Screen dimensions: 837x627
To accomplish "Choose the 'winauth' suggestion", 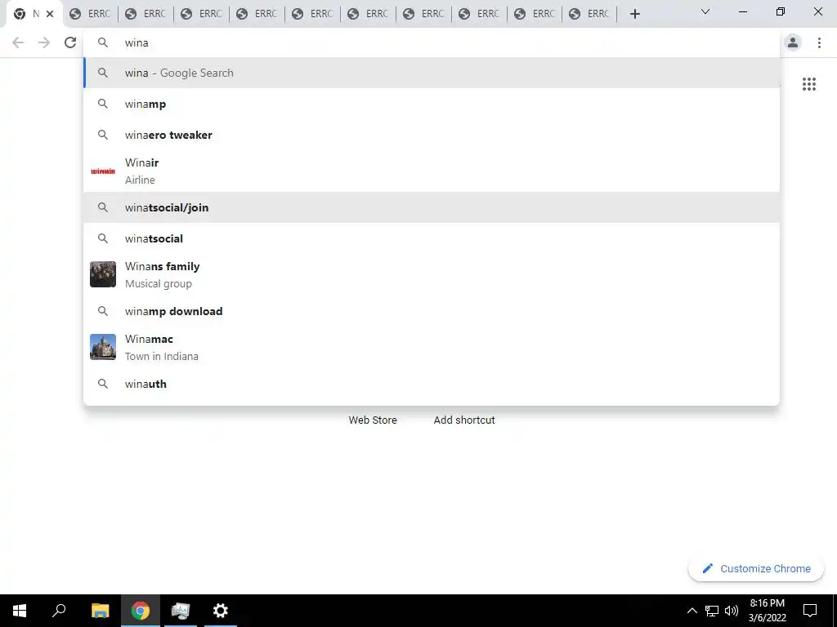I will pyautogui.click(x=432, y=384).
